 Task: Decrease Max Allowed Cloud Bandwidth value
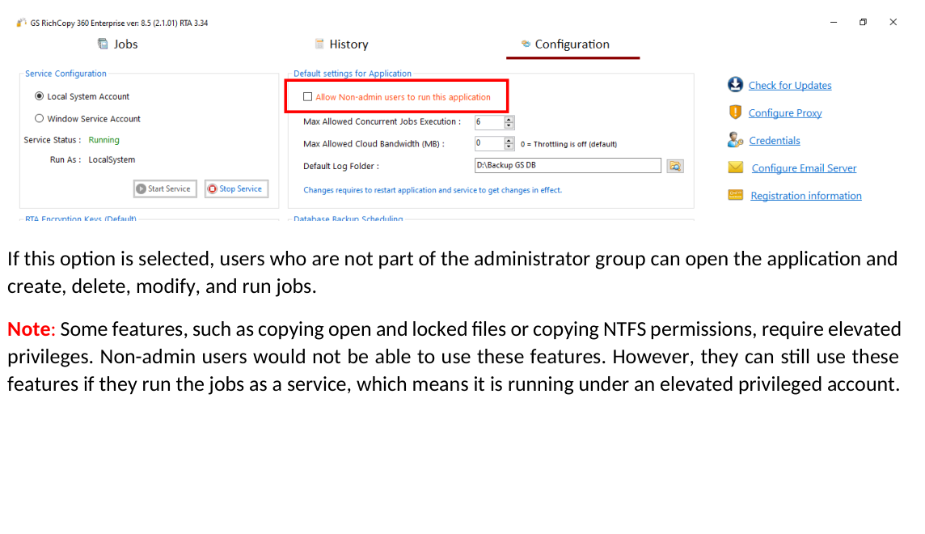[x=509, y=147]
